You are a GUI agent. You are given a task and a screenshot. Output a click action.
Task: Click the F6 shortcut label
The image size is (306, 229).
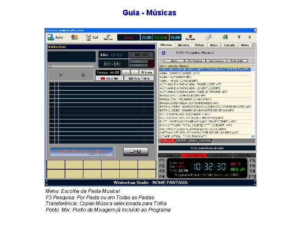(252, 166)
